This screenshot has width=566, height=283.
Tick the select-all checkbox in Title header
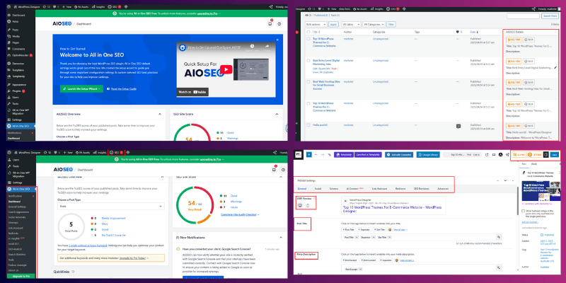[x=308, y=32]
